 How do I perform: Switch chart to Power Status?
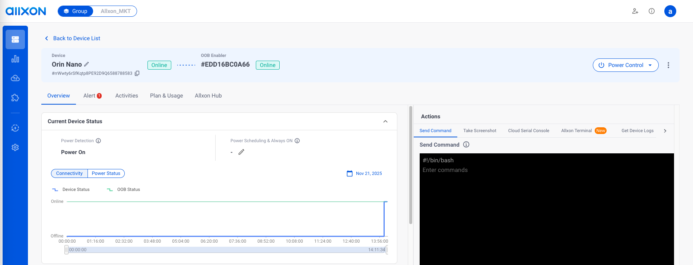(x=106, y=173)
